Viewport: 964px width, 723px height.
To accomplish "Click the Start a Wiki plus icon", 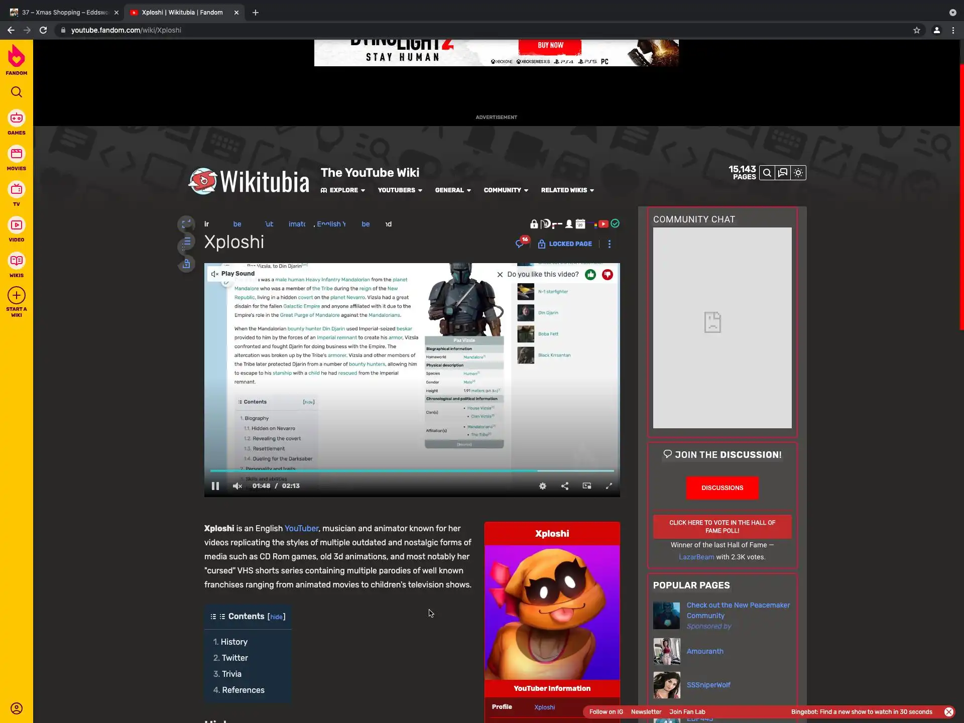I will (x=17, y=296).
